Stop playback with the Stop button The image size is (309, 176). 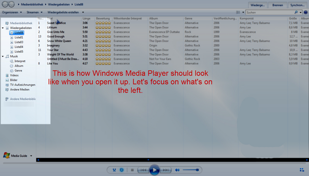point(132,170)
